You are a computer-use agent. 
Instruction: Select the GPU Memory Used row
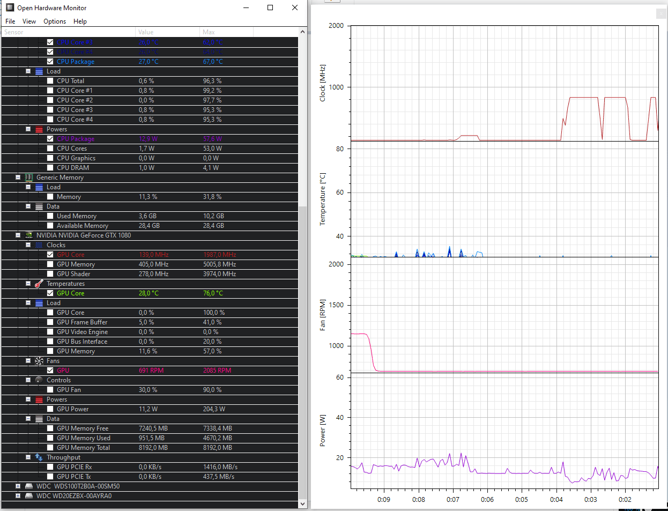(150, 438)
